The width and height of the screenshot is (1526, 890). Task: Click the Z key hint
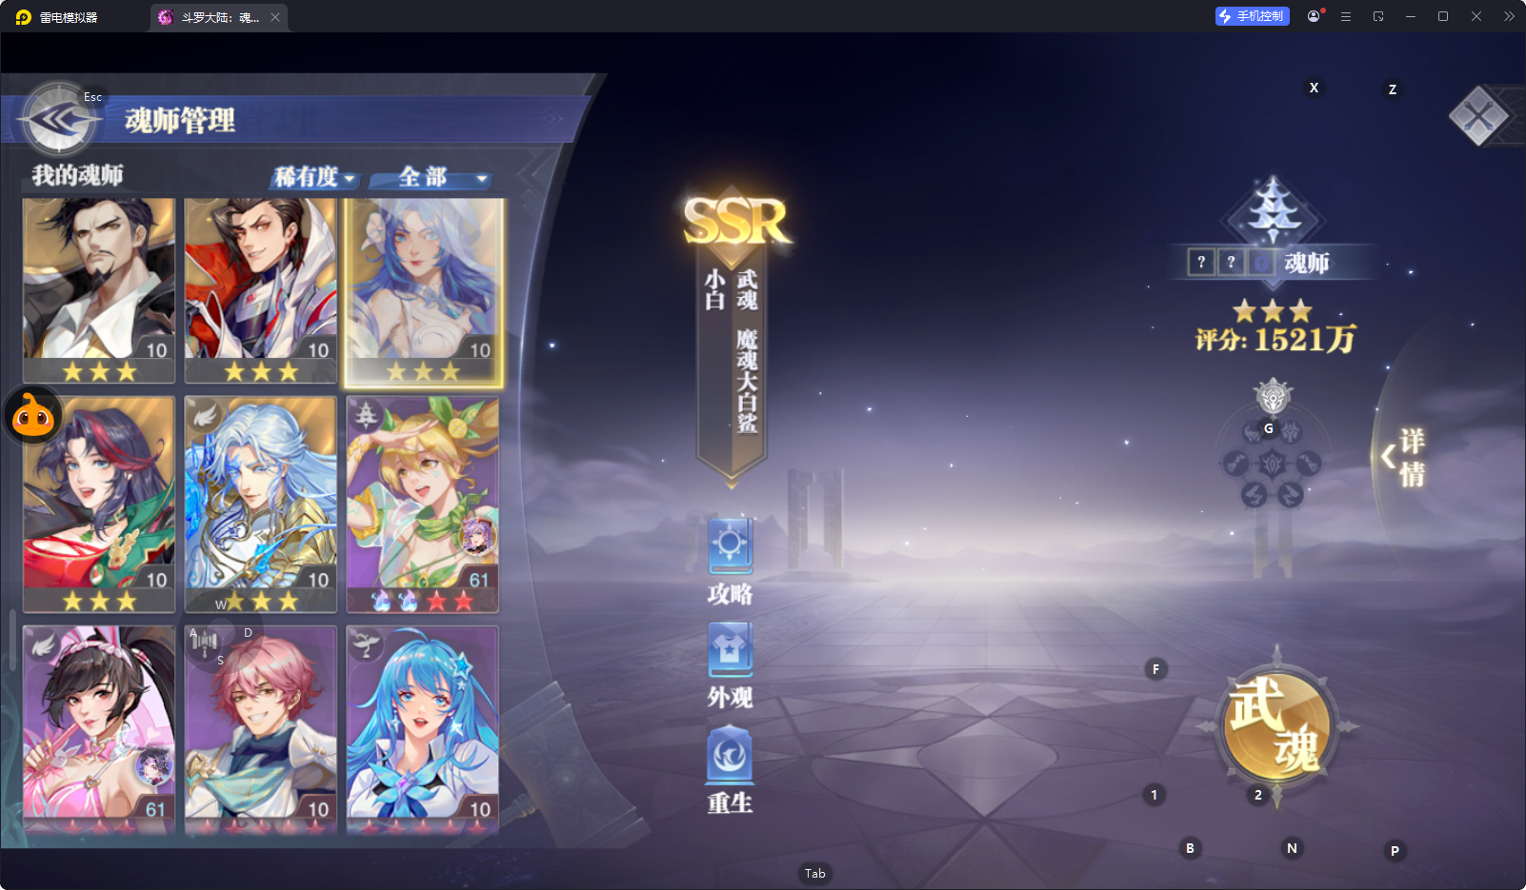(x=1393, y=89)
